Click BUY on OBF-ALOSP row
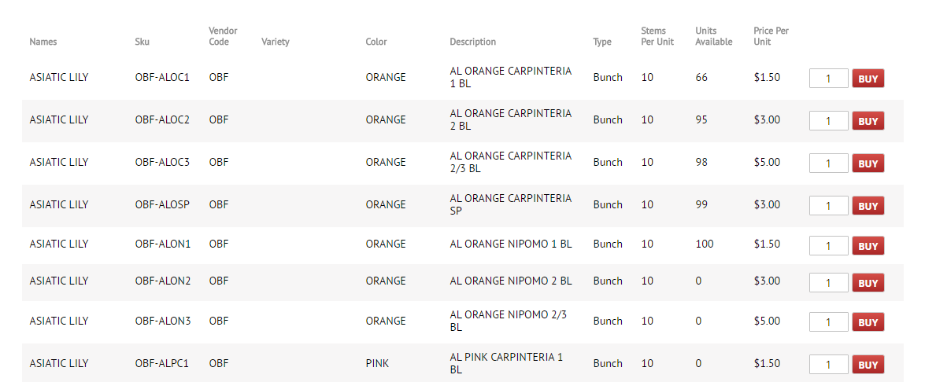 [868, 206]
